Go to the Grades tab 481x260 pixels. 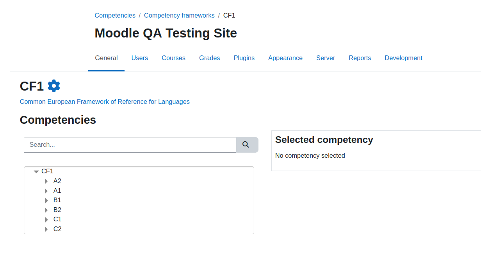[210, 58]
